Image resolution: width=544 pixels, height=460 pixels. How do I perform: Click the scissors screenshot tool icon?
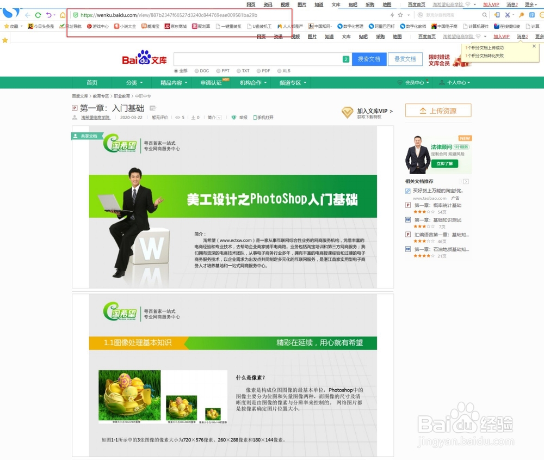click(508, 15)
